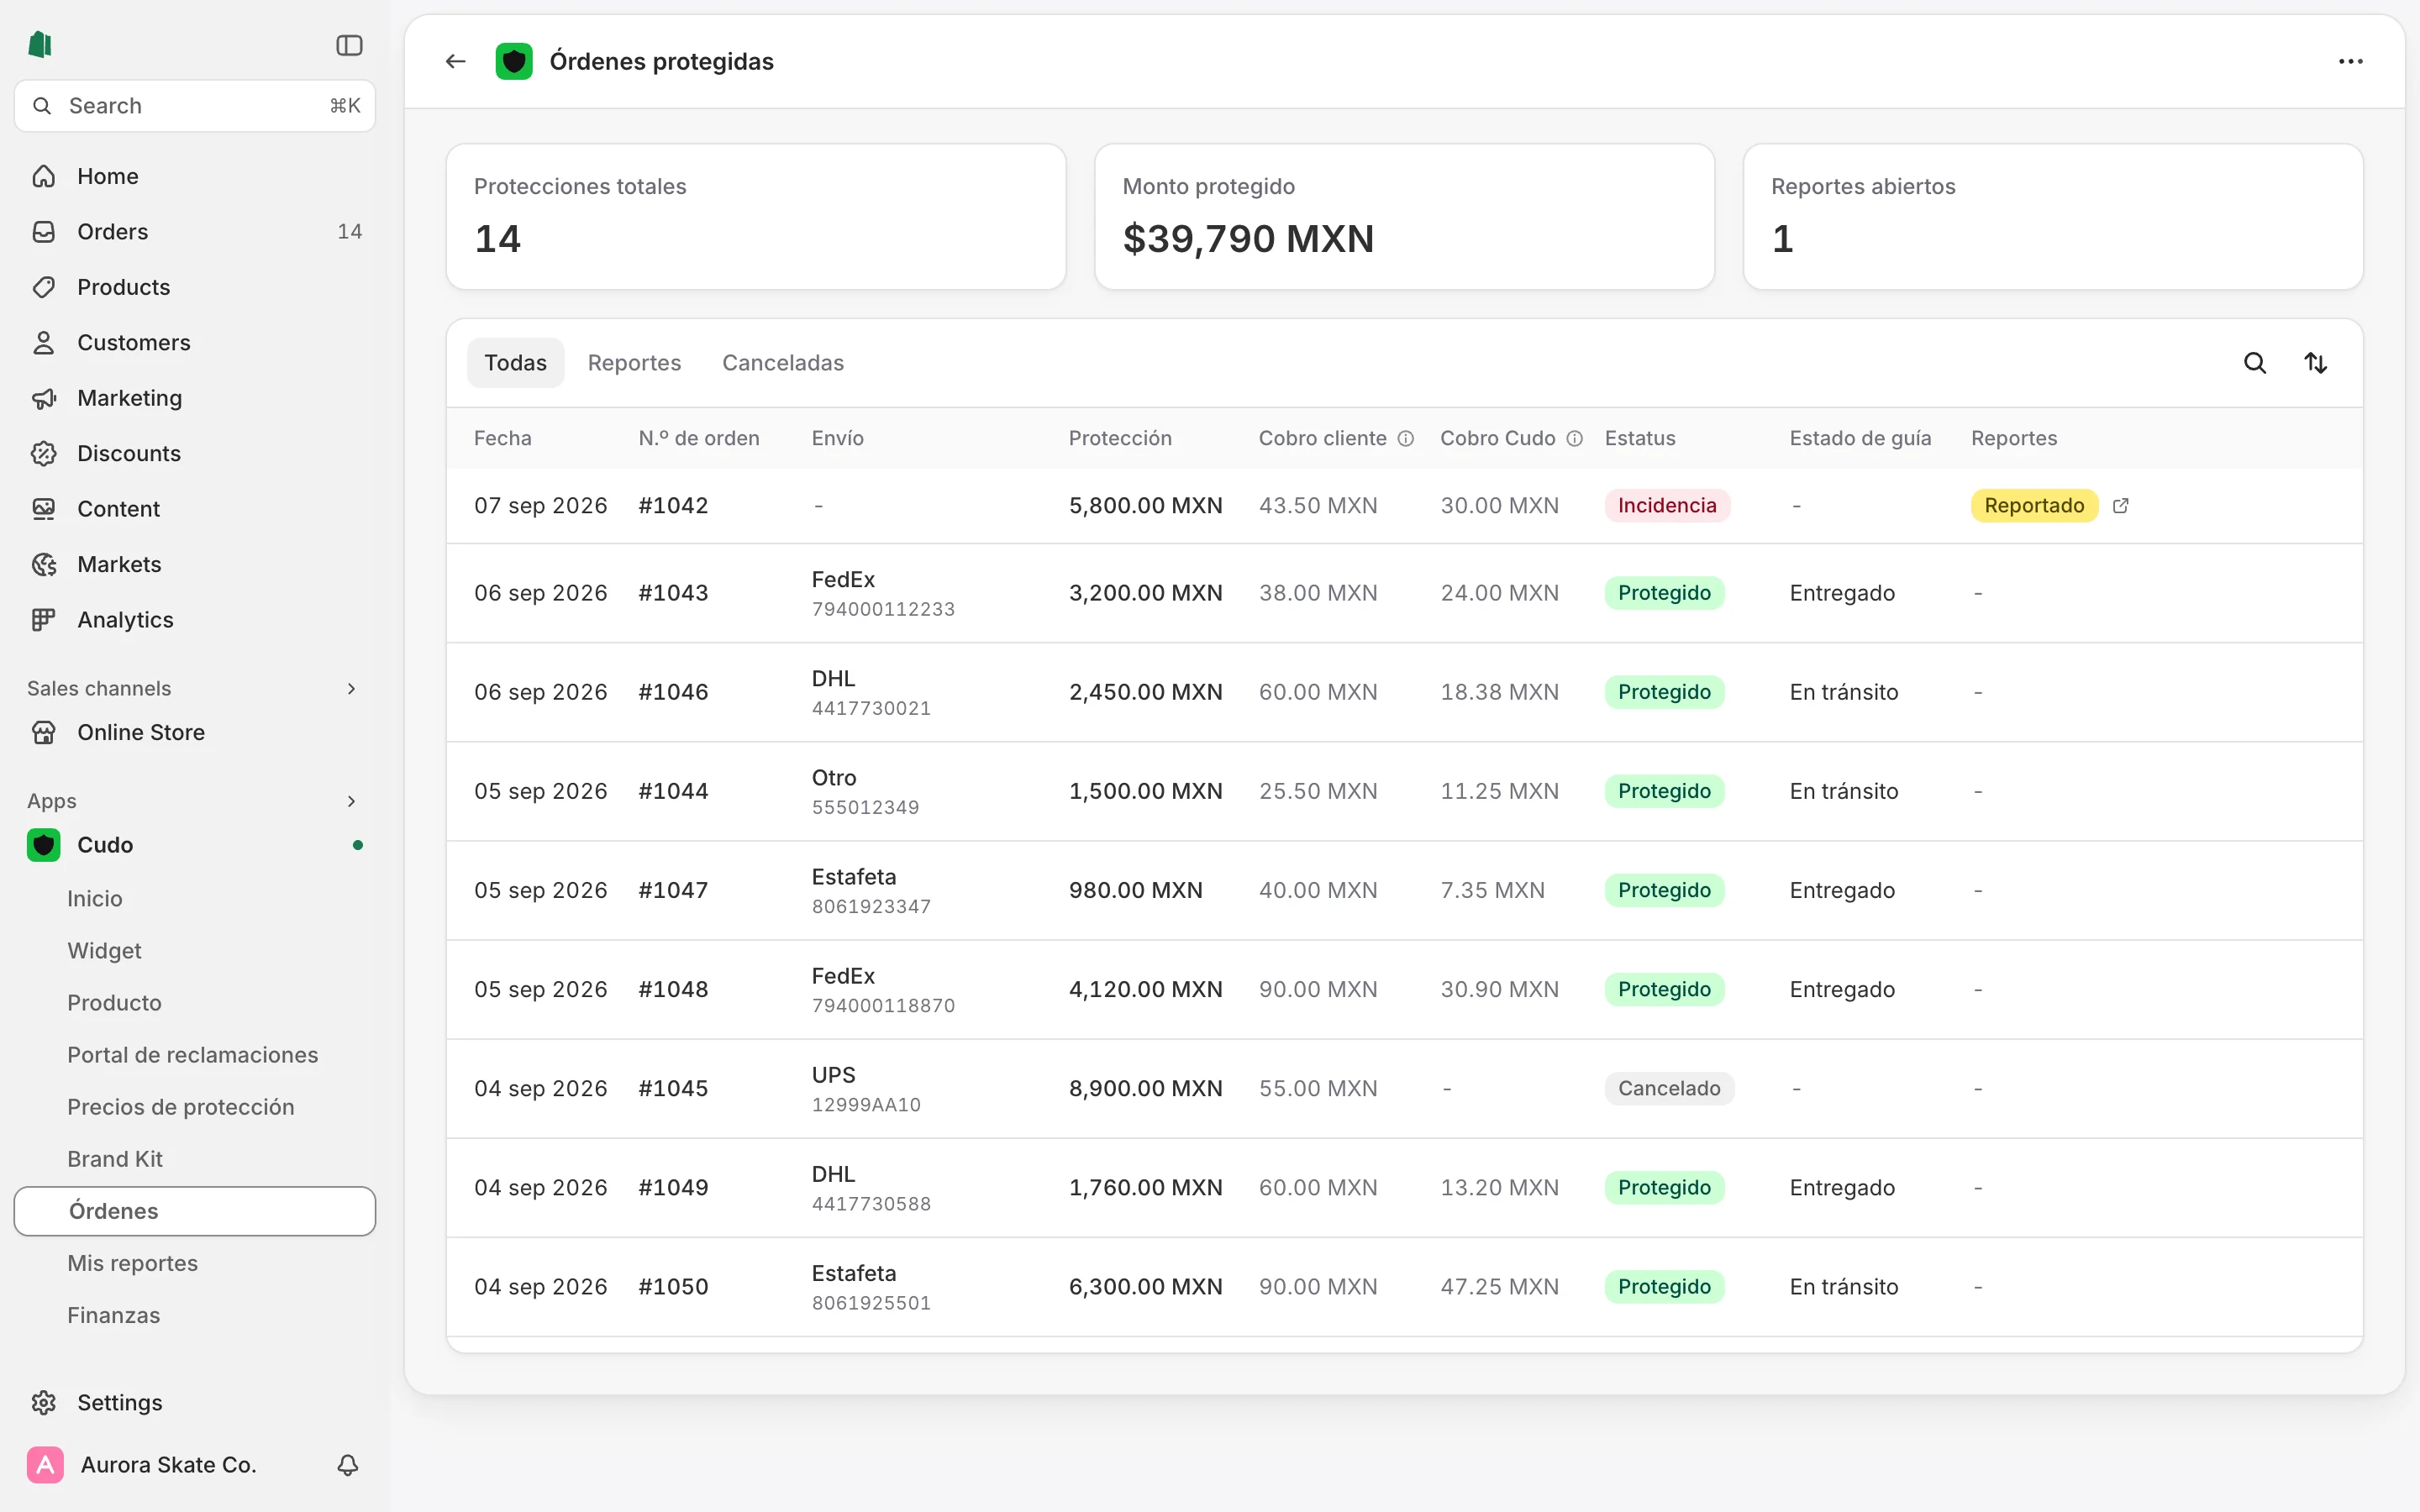Screen dimensions: 2420x1512
Task: Expand the Sales channels chevron
Action: [351, 689]
